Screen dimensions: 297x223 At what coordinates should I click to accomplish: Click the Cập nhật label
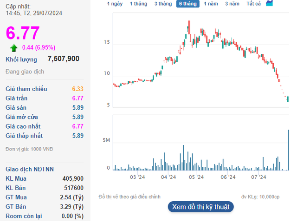tap(18, 7)
